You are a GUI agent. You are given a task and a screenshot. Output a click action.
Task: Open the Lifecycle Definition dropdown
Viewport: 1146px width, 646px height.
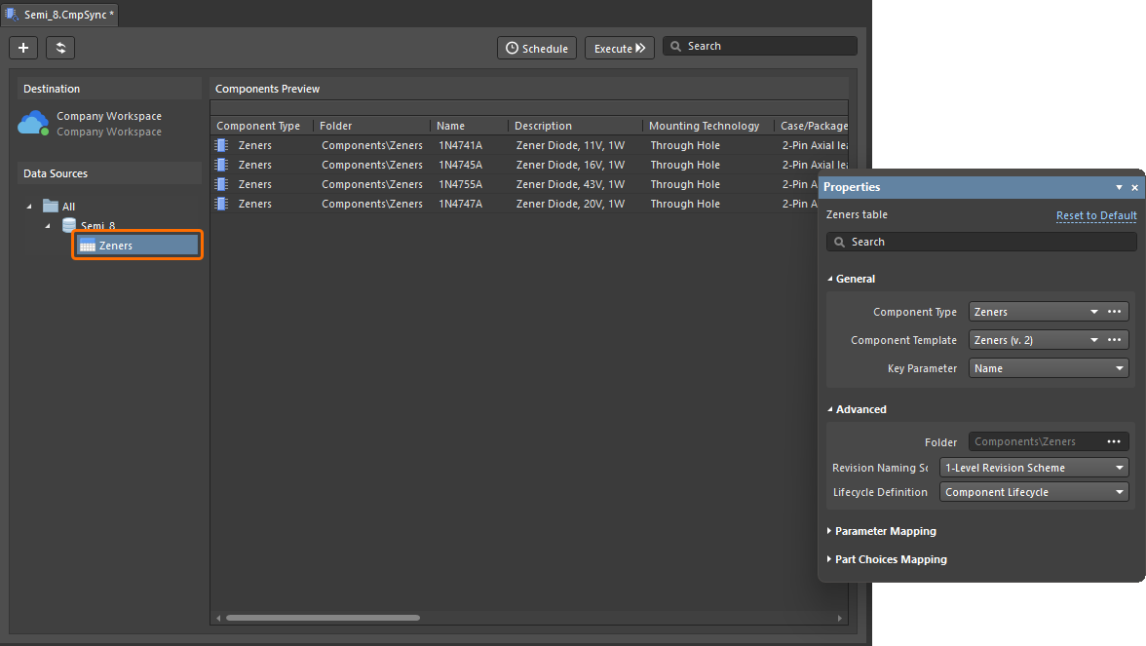point(1033,492)
